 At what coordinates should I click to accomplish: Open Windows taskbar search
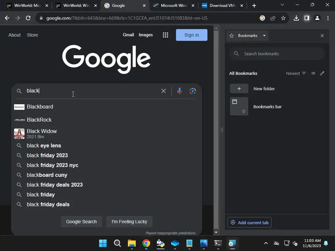(x=117, y=243)
